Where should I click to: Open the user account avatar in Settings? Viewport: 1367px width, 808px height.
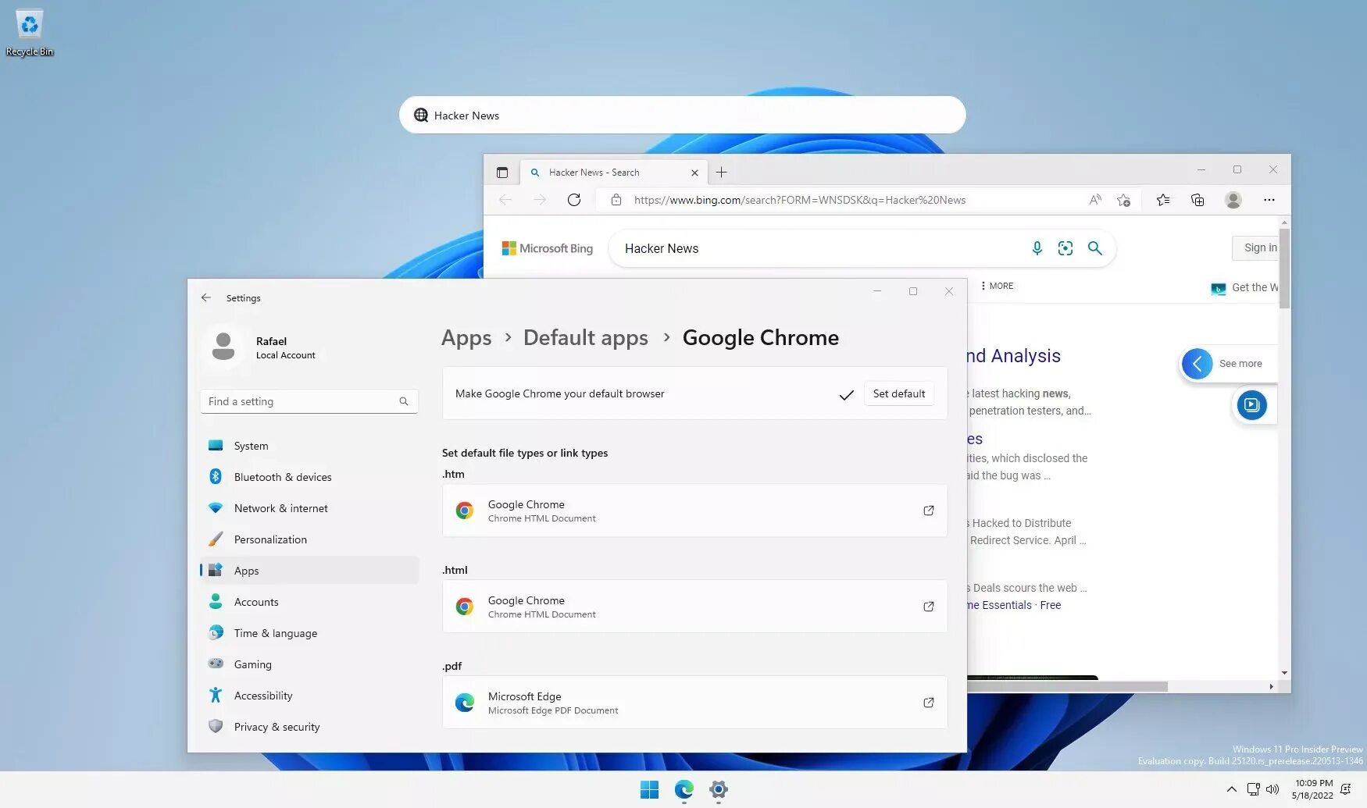coord(224,347)
